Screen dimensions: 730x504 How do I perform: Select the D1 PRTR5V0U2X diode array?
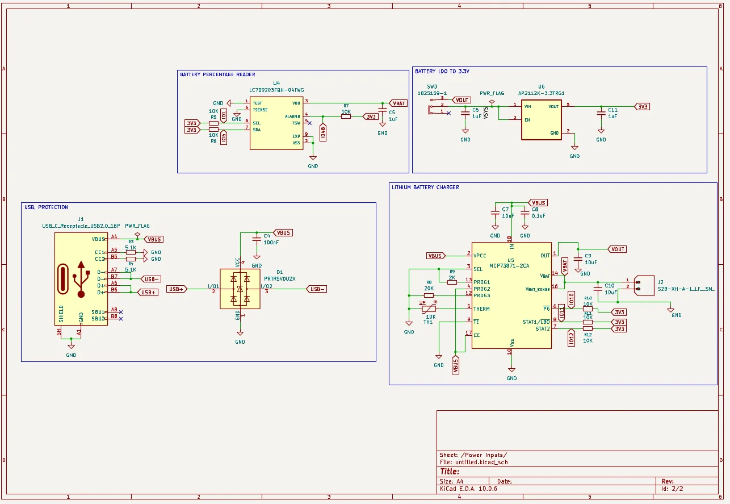point(240,289)
